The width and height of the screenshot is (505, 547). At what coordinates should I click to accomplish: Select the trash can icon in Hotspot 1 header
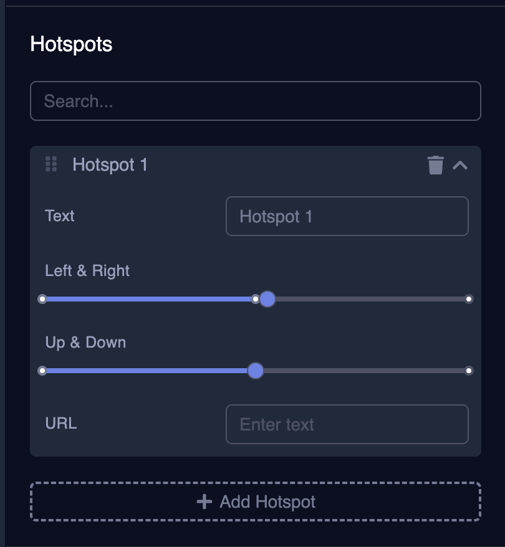point(435,165)
